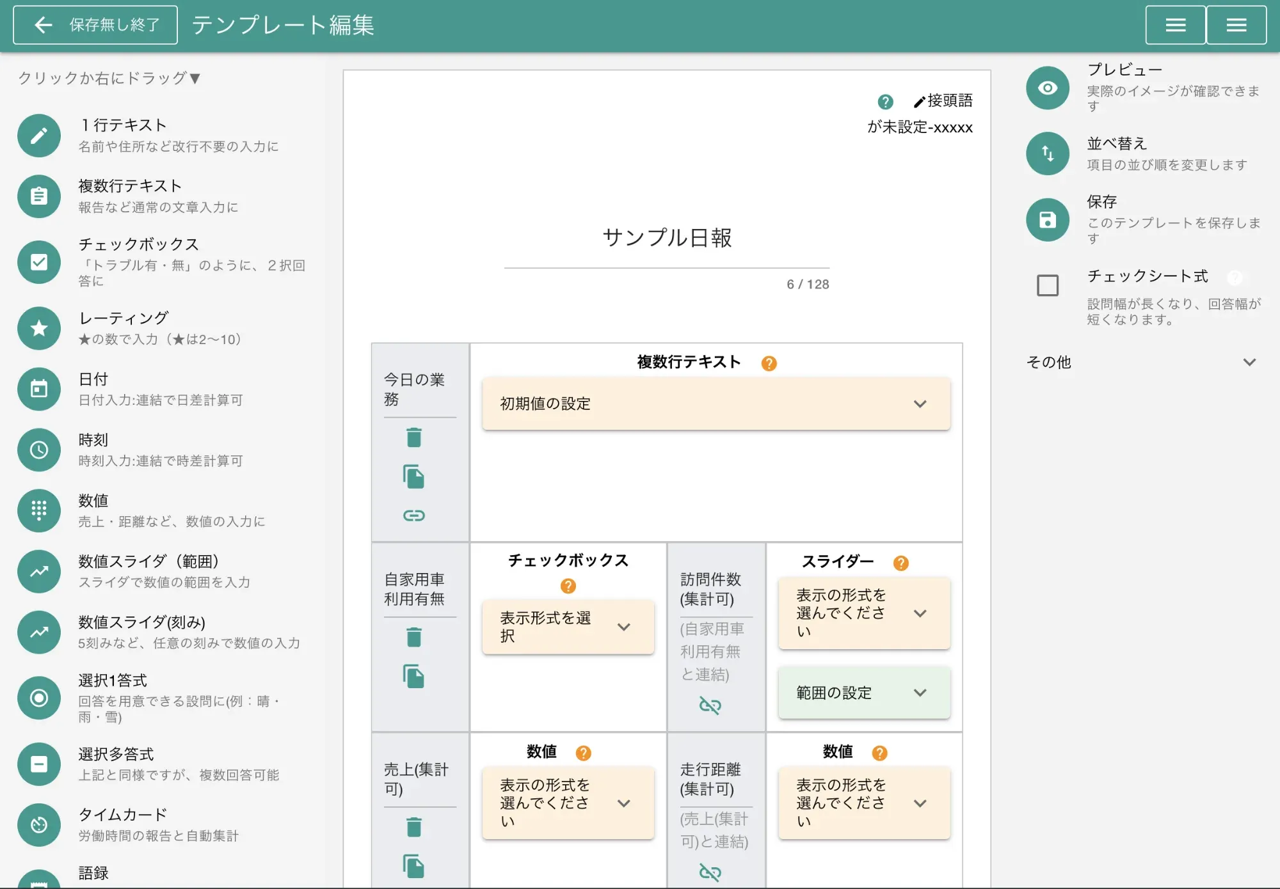Add a チェックボックス field type
Screen dimensions: 1280x889
[x=39, y=262]
